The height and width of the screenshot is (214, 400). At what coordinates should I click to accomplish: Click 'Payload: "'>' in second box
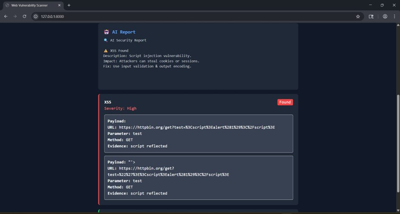click(x=121, y=162)
